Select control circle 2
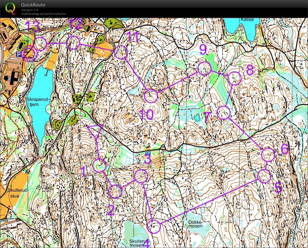Screen dimensions: 308x248 [115, 192]
